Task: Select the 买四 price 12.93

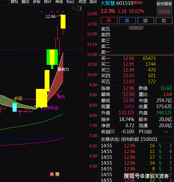Action: (129, 76)
